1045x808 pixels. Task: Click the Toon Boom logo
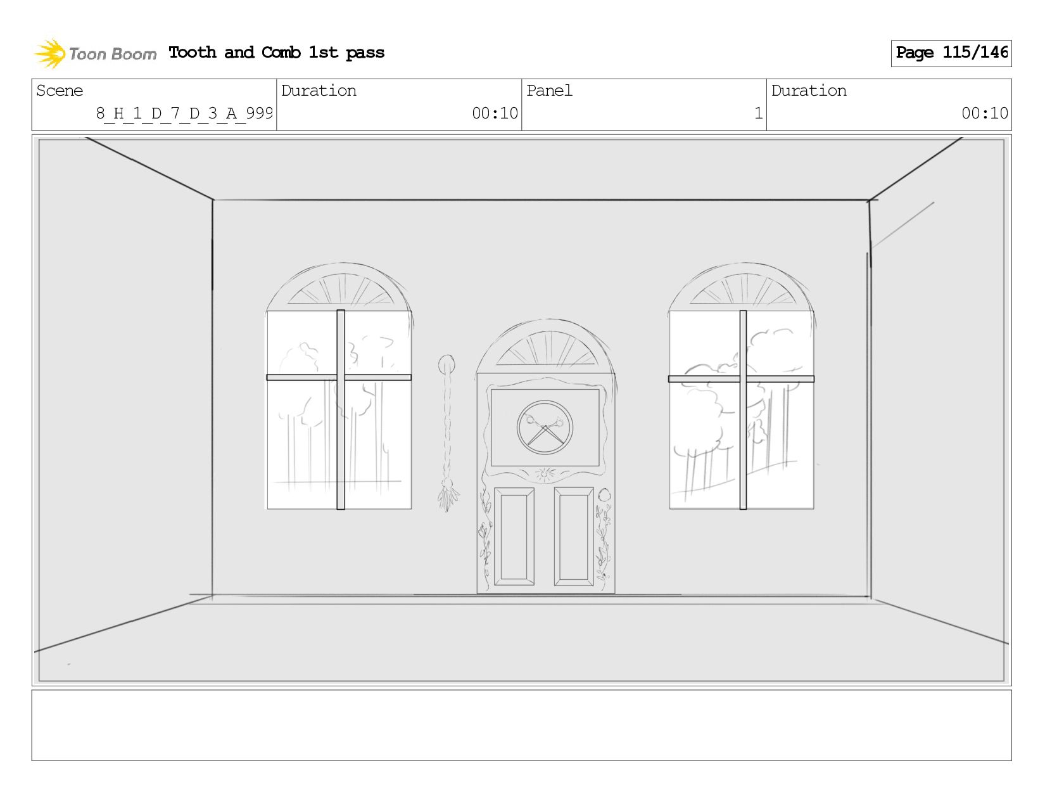point(95,53)
